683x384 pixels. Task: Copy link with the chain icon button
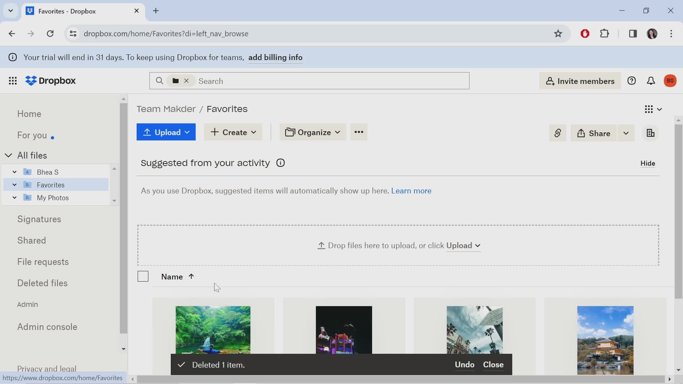(x=557, y=133)
